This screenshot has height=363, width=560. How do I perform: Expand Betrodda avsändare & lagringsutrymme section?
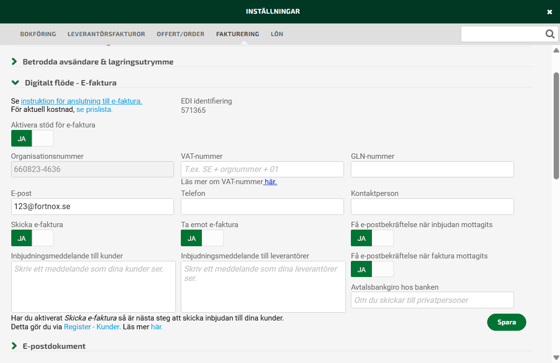click(98, 62)
